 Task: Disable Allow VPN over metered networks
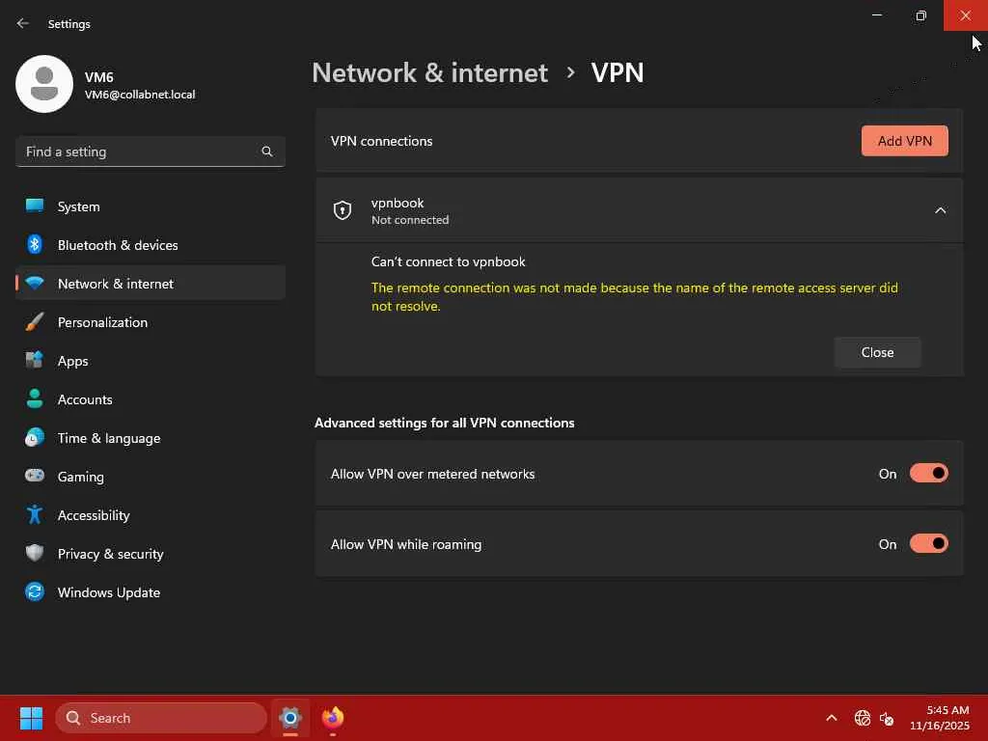point(928,474)
